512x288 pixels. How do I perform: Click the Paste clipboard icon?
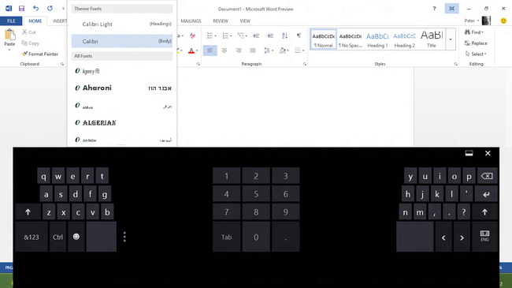coord(9,35)
